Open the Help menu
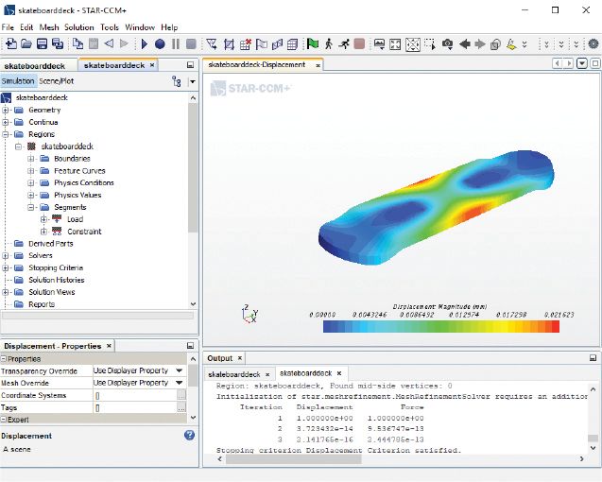This screenshot has width=602, height=482. 169,27
